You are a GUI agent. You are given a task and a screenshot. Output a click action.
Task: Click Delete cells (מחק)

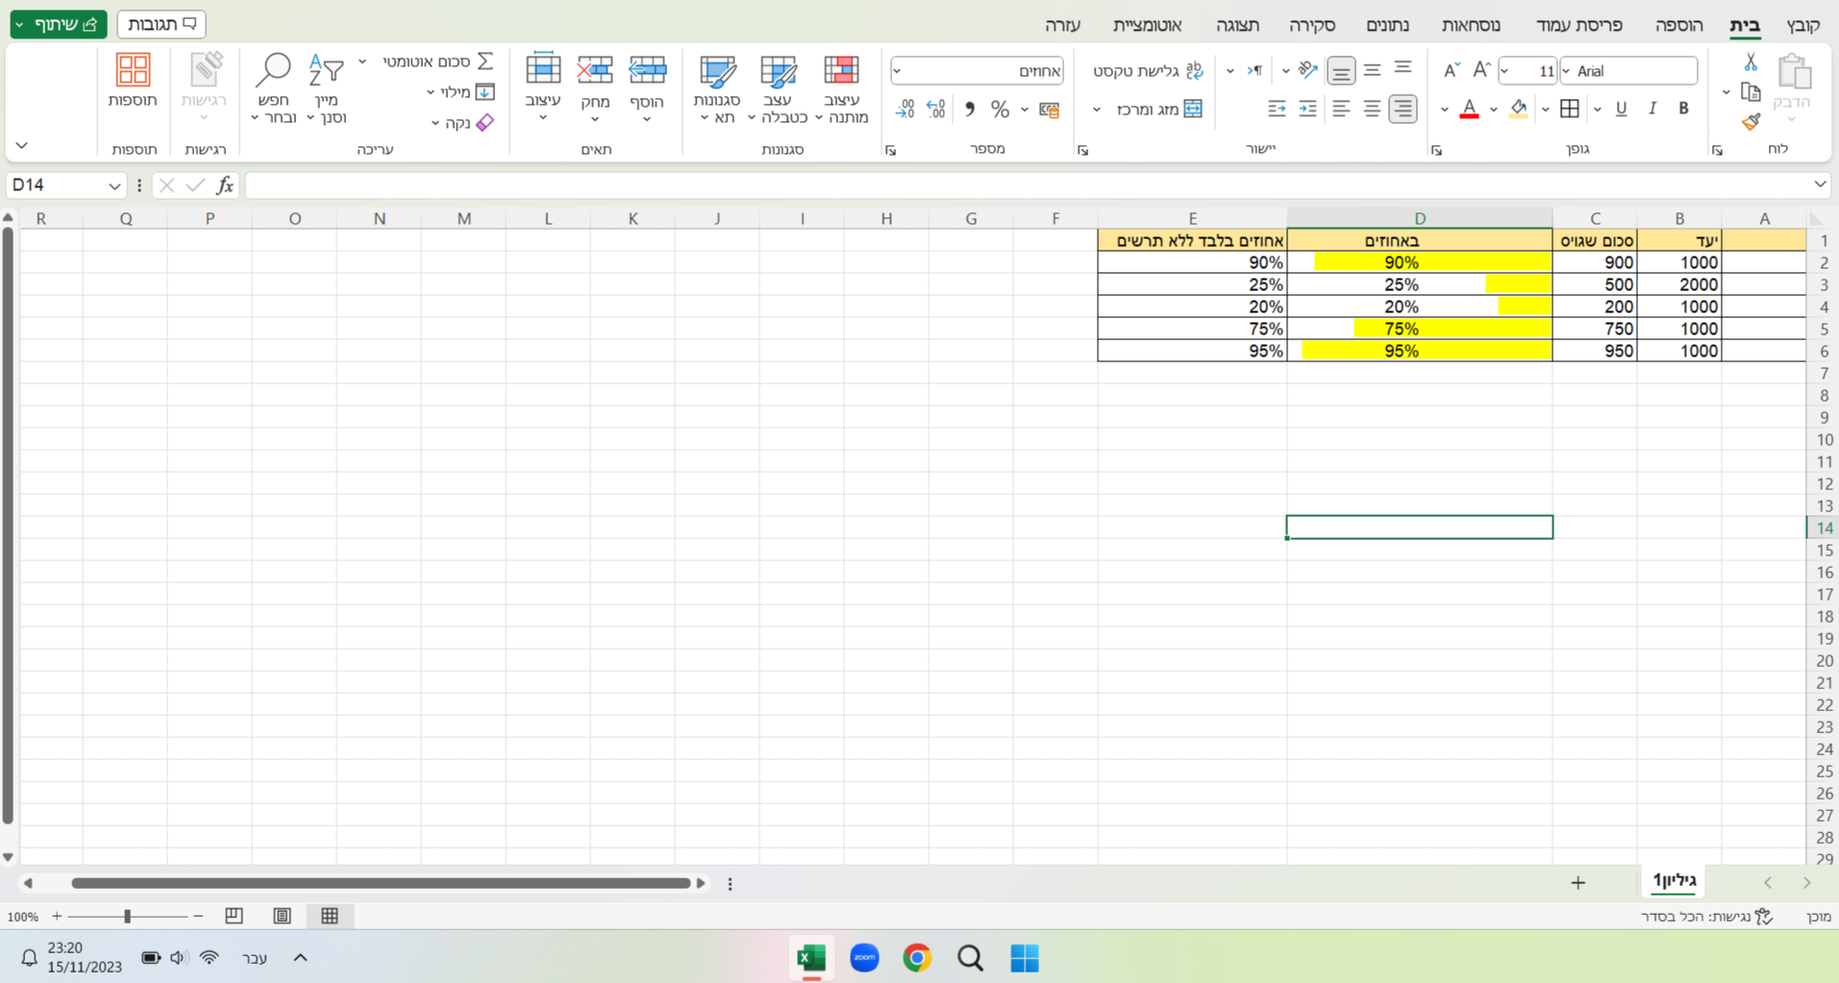pyautogui.click(x=595, y=88)
